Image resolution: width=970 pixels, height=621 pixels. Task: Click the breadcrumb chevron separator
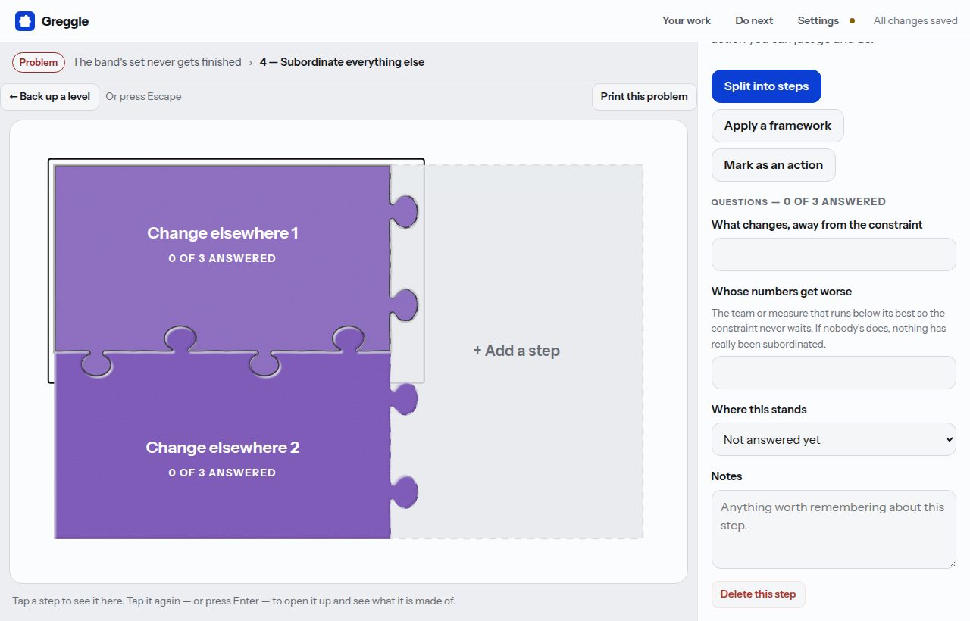251,62
